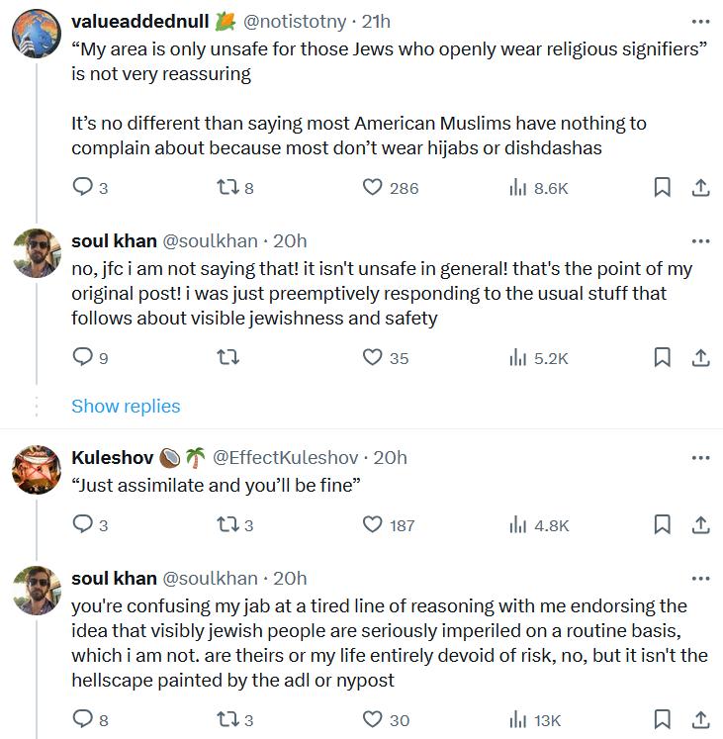The height and width of the screenshot is (739, 723).
Task: Bookmark valueaddednull's tweet
Action: click(x=663, y=187)
